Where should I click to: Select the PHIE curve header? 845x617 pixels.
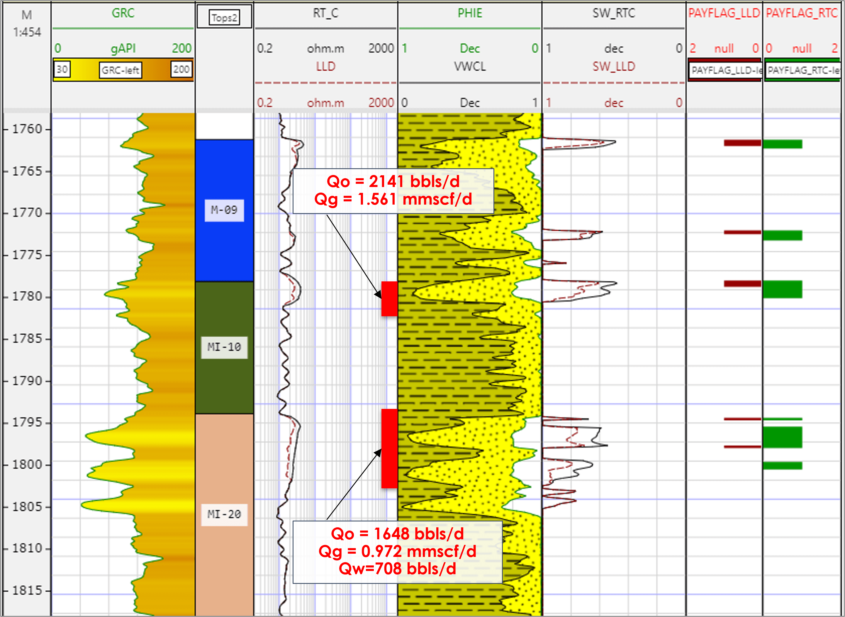click(470, 13)
